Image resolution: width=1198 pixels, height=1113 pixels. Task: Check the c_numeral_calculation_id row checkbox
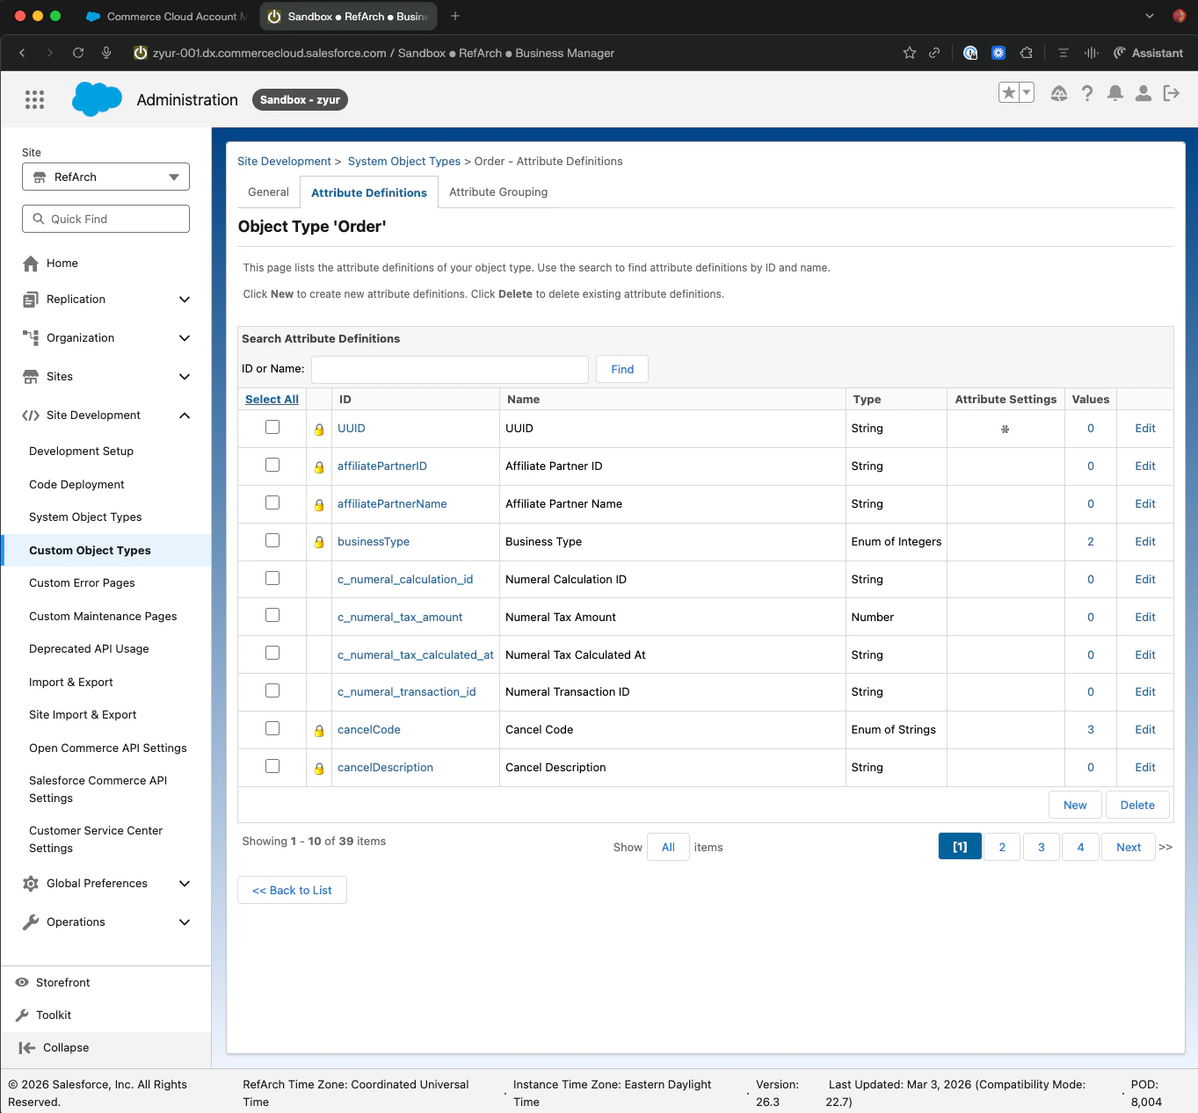[x=272, y=578]
